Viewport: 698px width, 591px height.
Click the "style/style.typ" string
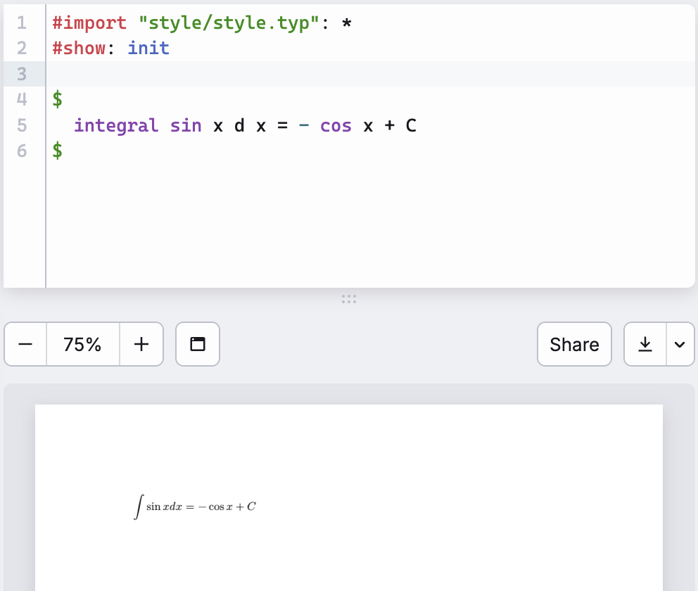[x=229, y=23]
